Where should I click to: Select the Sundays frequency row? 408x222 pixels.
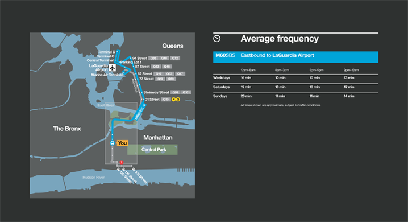pyautogui.click(x=295, y=96)
